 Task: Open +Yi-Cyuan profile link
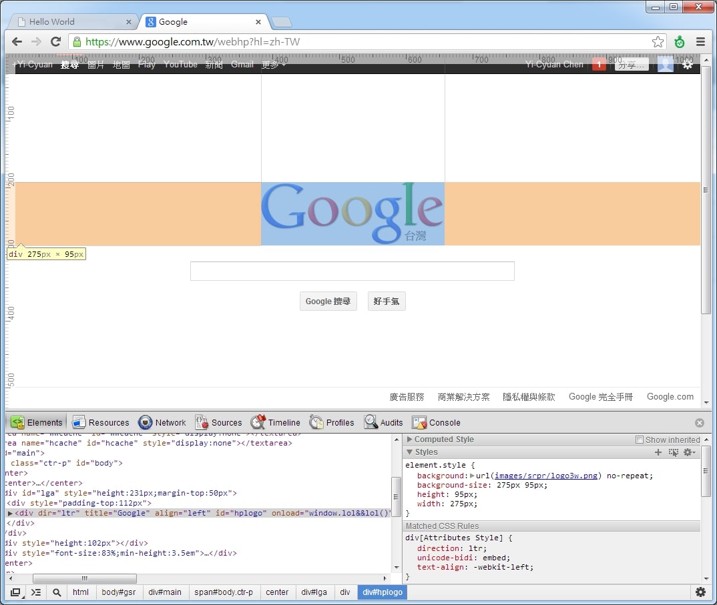pyautogui.click(x=33, y=65)
